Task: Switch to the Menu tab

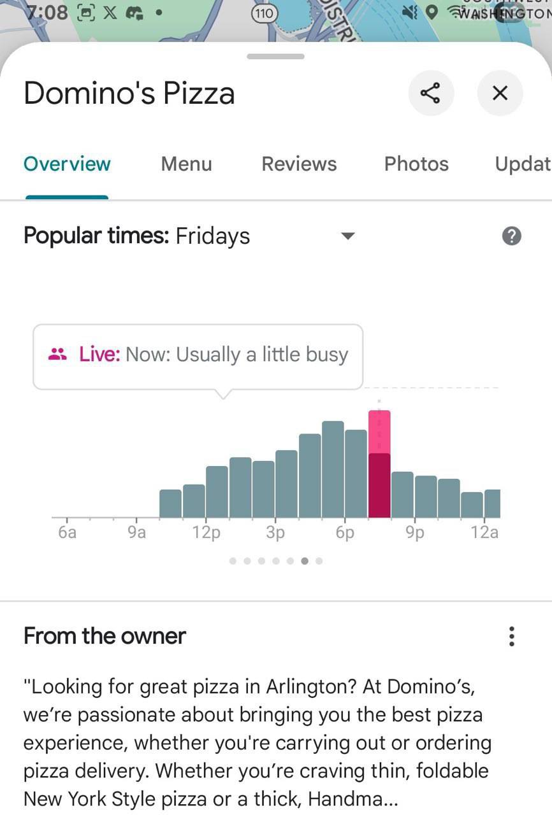Action: pos(186,164)
